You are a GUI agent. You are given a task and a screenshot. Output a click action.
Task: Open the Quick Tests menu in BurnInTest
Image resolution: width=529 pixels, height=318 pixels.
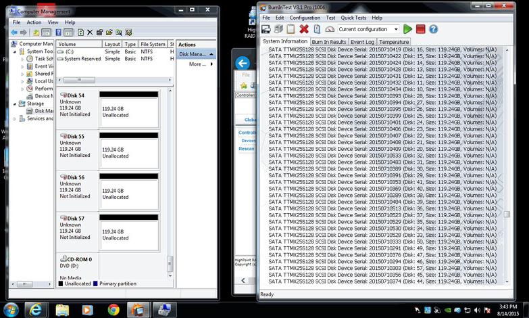coord(353,18)
